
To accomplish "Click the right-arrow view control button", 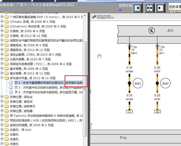I will 138,8.
